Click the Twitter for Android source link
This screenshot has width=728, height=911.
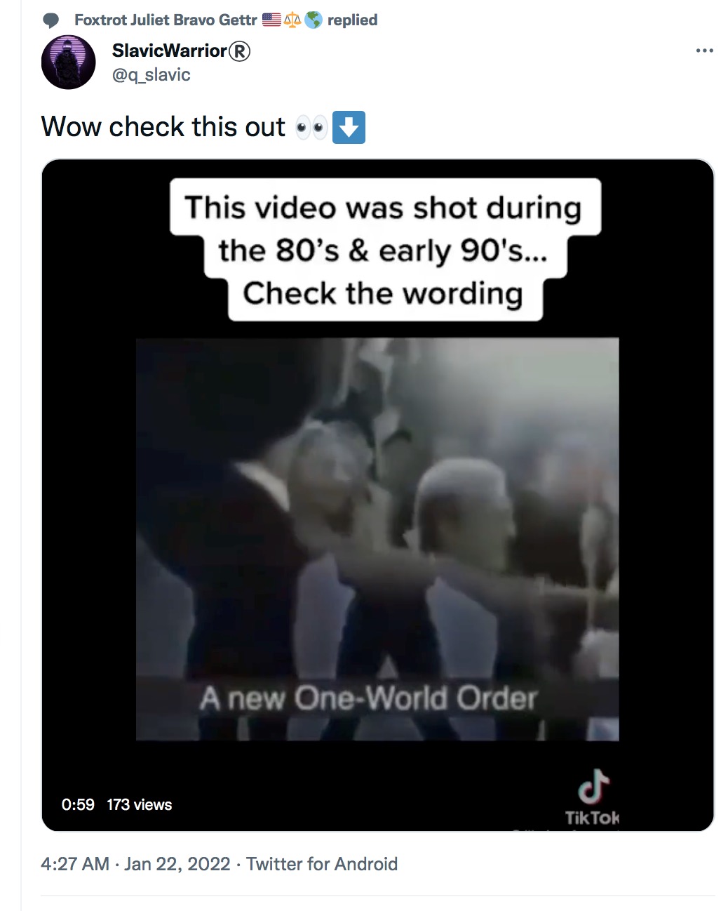point(322,864)
